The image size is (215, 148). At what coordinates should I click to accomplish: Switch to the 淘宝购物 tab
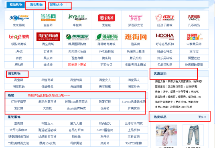click(36, 5)
